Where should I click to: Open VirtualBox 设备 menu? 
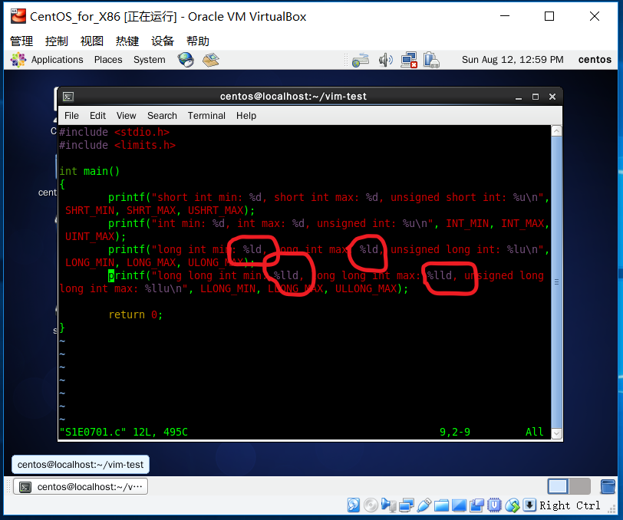click(x=163, y=41)
